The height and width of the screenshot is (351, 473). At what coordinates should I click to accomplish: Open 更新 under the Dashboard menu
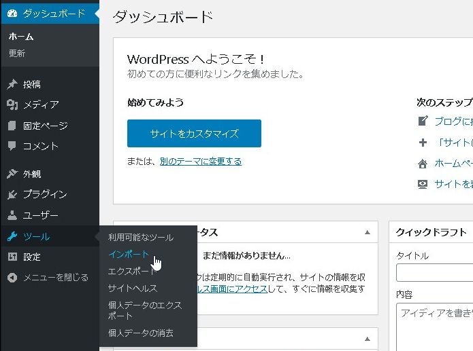18,54
